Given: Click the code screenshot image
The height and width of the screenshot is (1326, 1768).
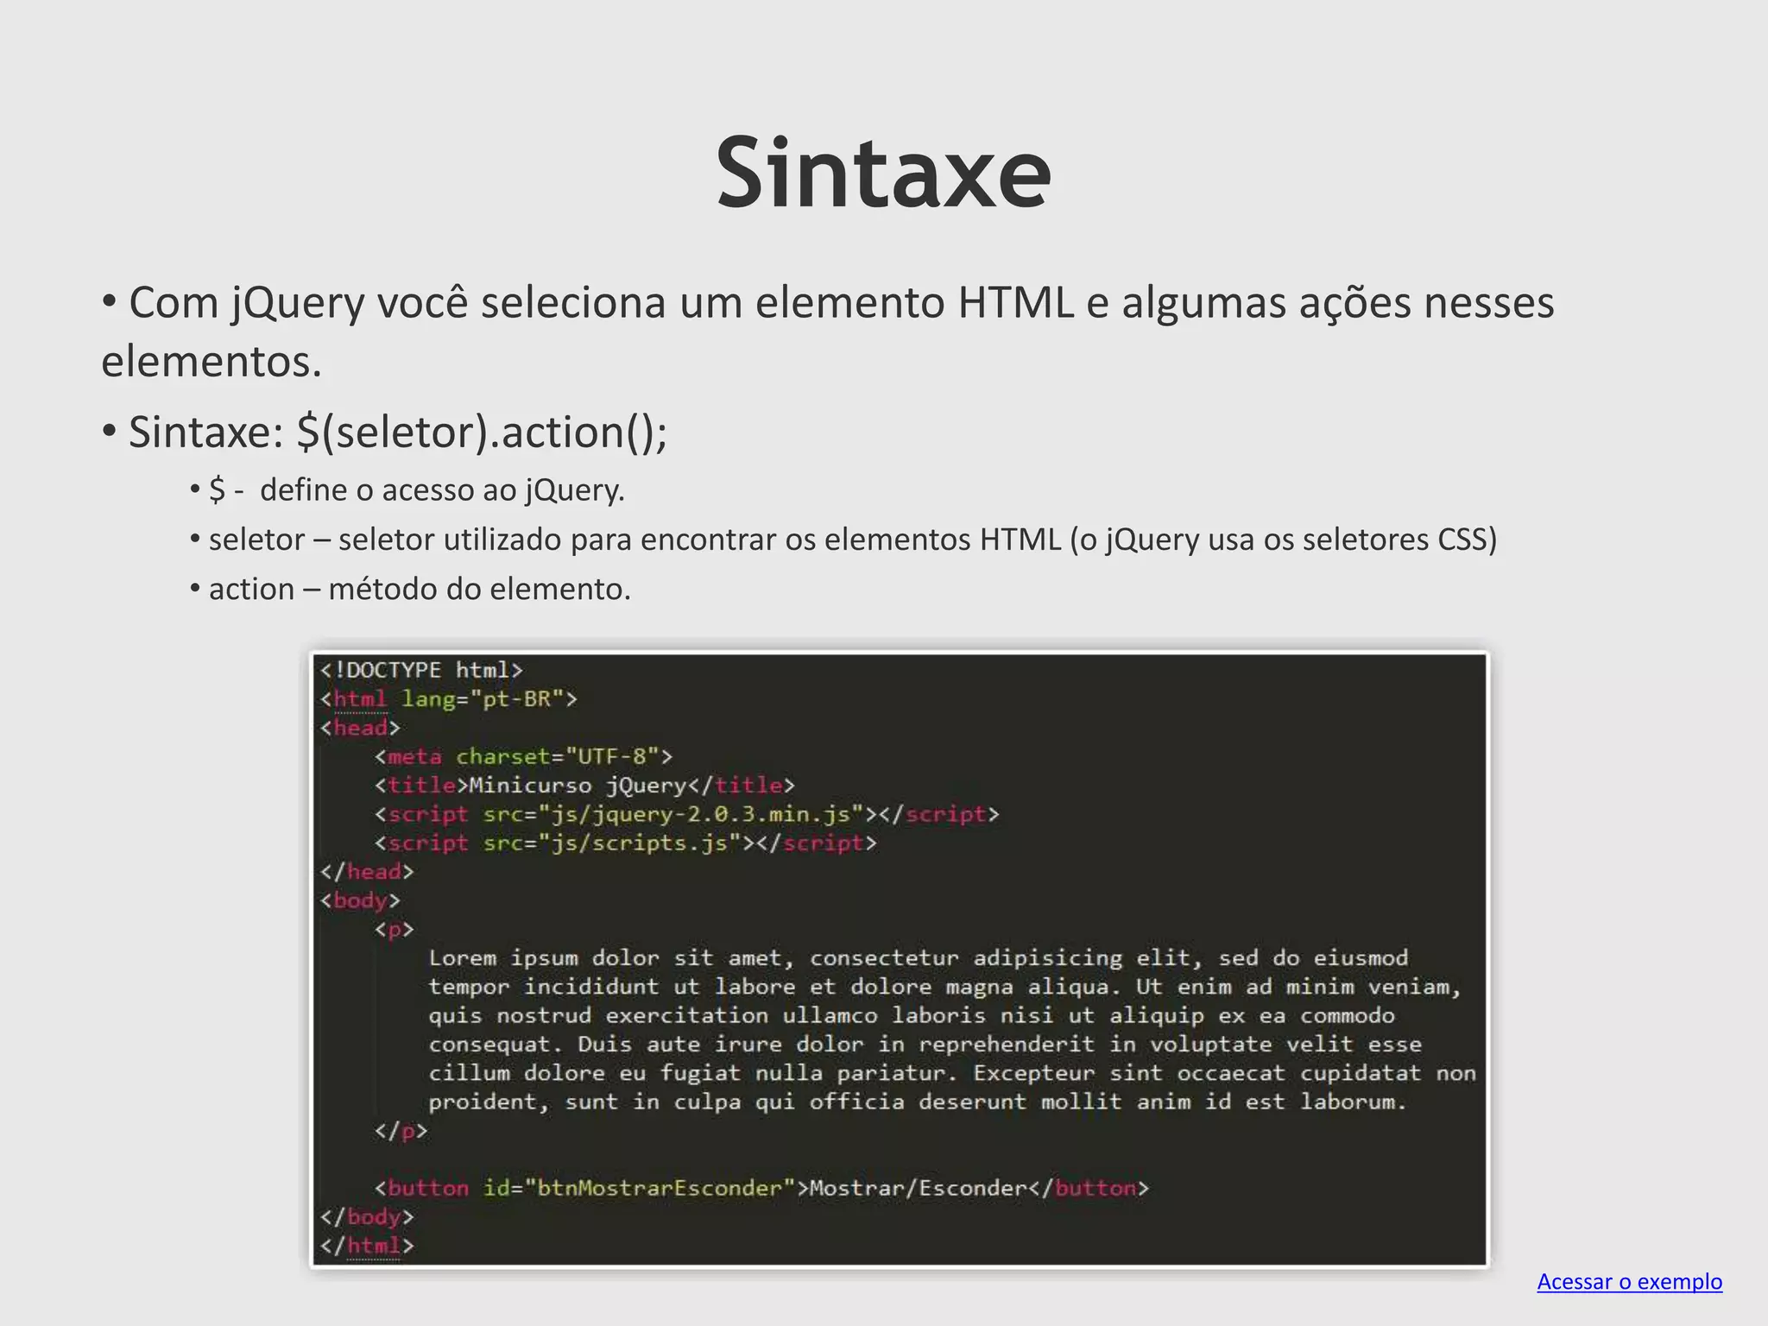Looking at the screenshot, I should coord(900,959).
